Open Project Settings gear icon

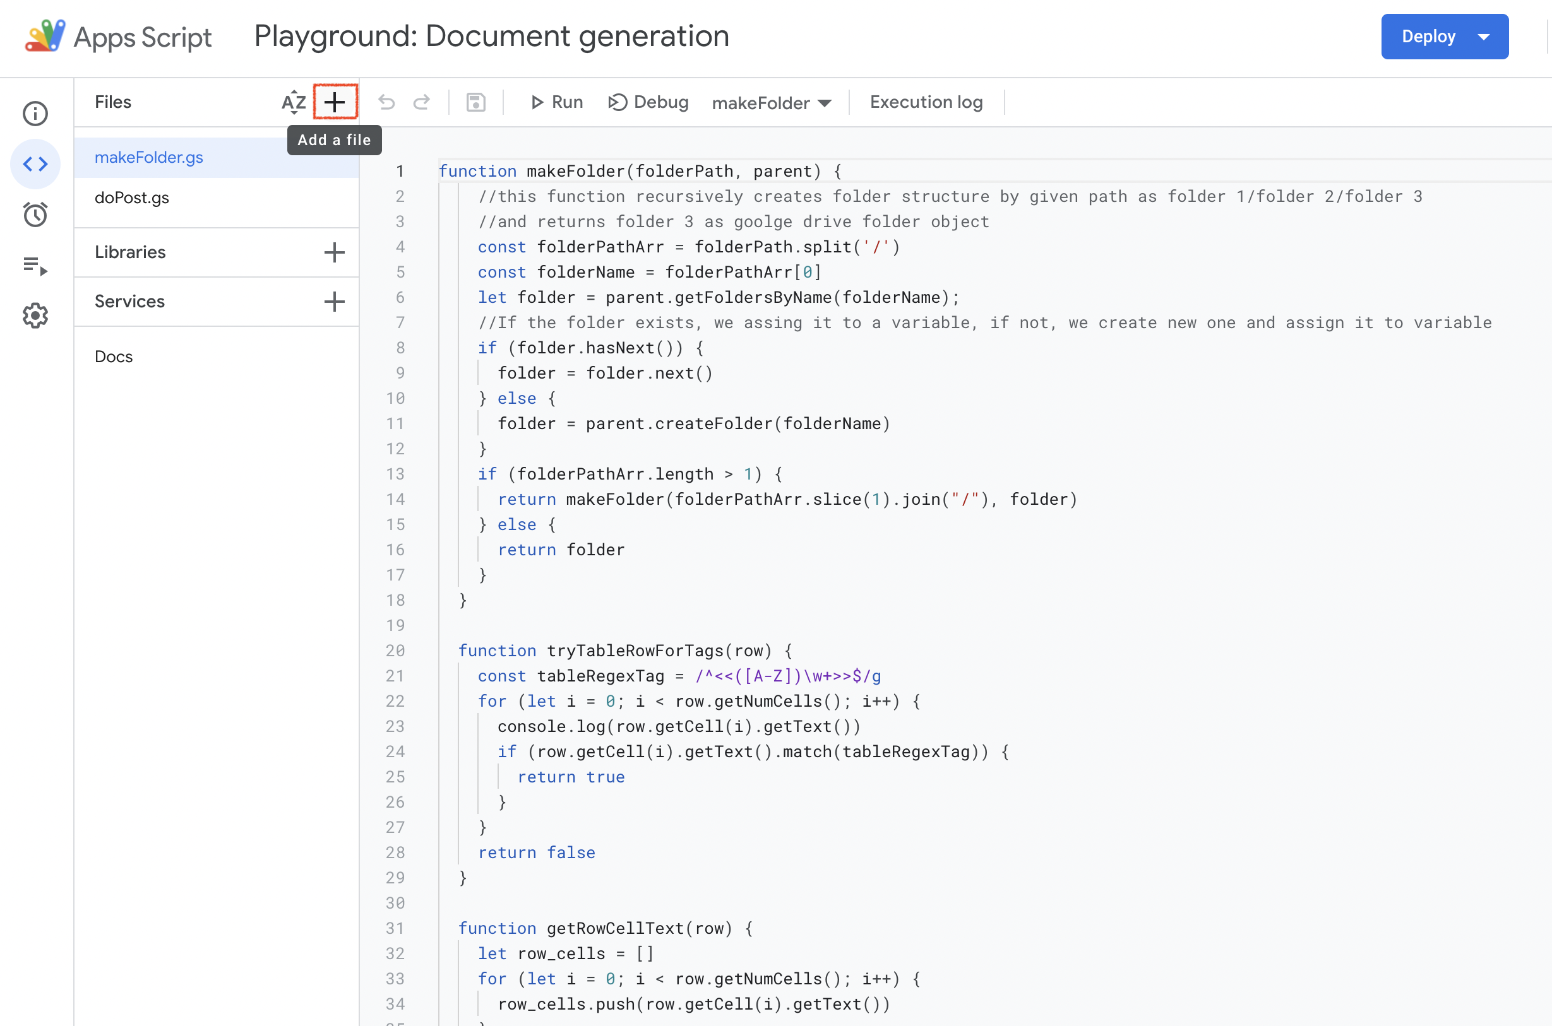[x=35, y=316]
